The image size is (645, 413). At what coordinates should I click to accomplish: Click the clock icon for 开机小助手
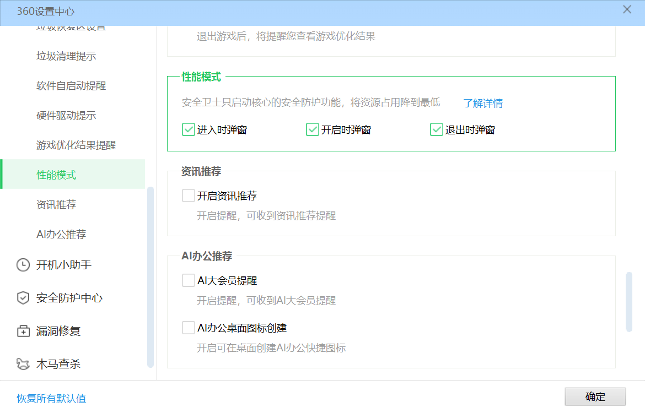pos(23,265)
